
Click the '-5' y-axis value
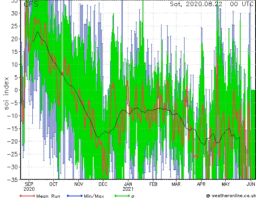(x=15, y=103)
